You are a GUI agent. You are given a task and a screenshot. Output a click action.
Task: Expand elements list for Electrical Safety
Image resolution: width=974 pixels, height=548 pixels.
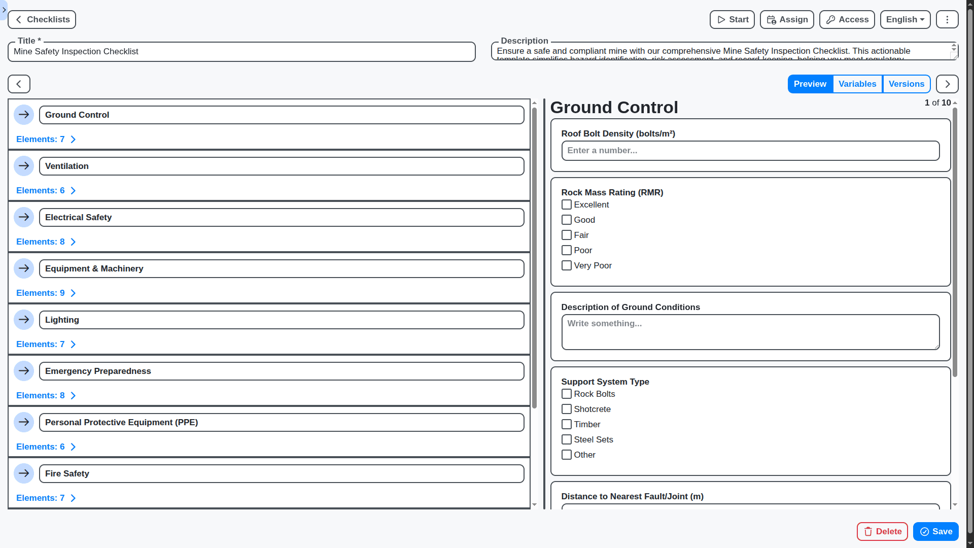[73, 242]
